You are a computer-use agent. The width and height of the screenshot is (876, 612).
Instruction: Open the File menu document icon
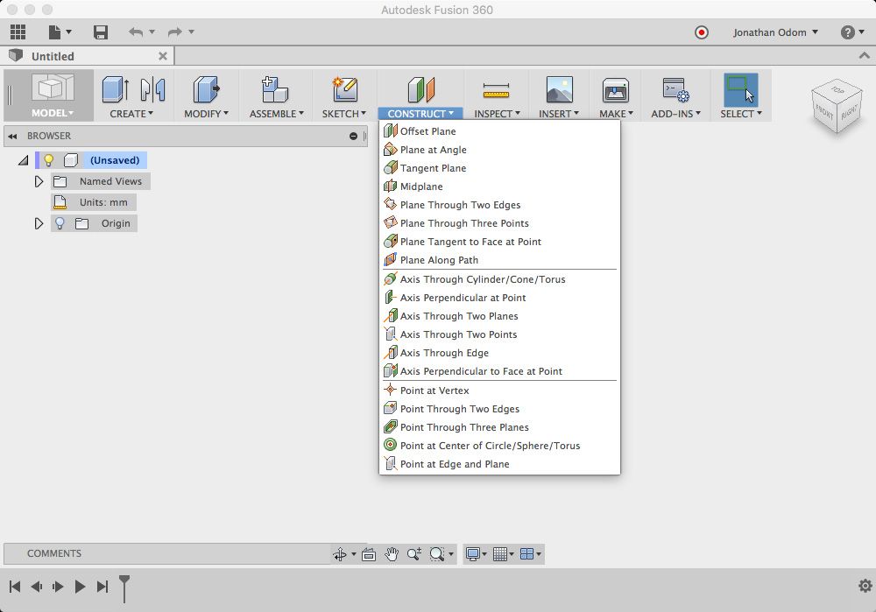[54, 32]
